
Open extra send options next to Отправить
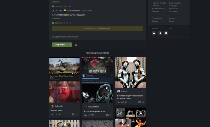[70, 45]
